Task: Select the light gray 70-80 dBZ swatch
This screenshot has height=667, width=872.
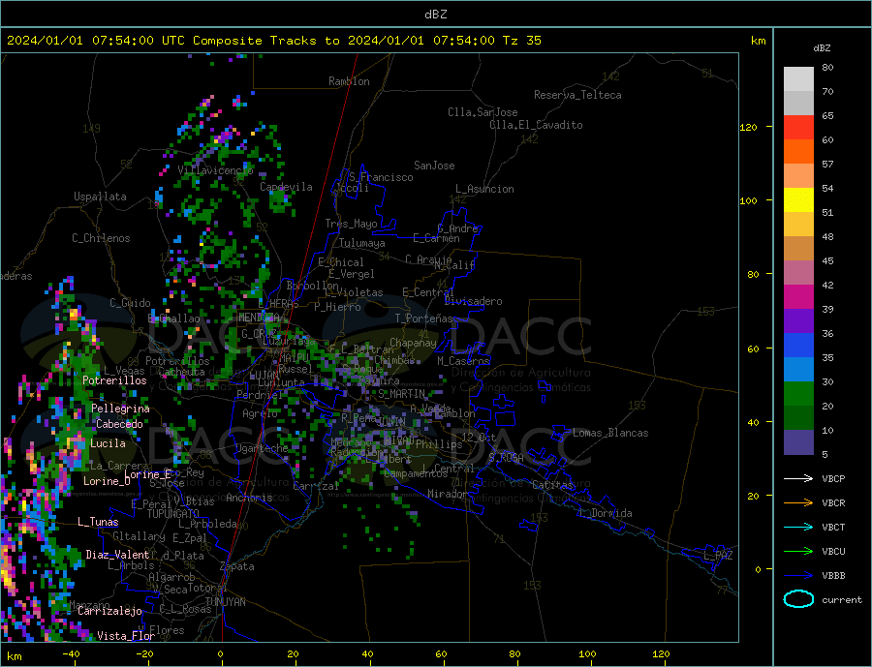Action: pyautogui.click(x=798, y=79)
